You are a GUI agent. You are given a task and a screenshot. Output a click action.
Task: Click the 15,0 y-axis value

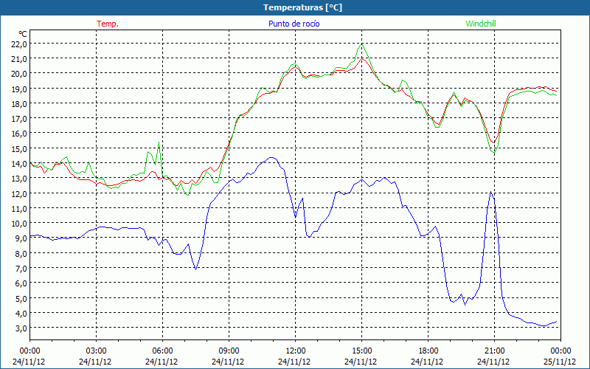(20, 148)
